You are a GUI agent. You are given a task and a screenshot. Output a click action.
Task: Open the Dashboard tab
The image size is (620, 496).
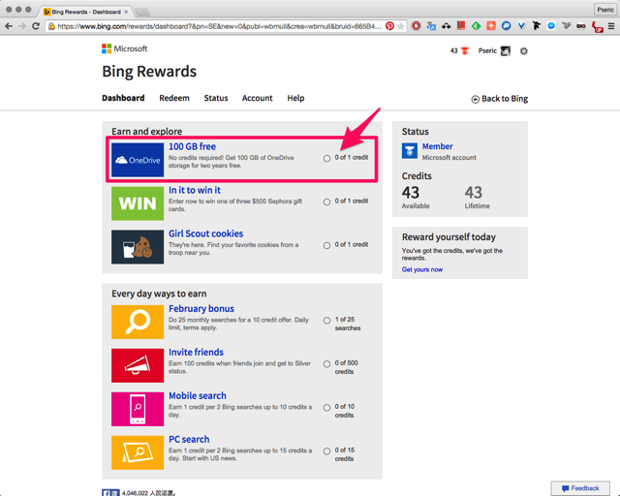point(123,98)
